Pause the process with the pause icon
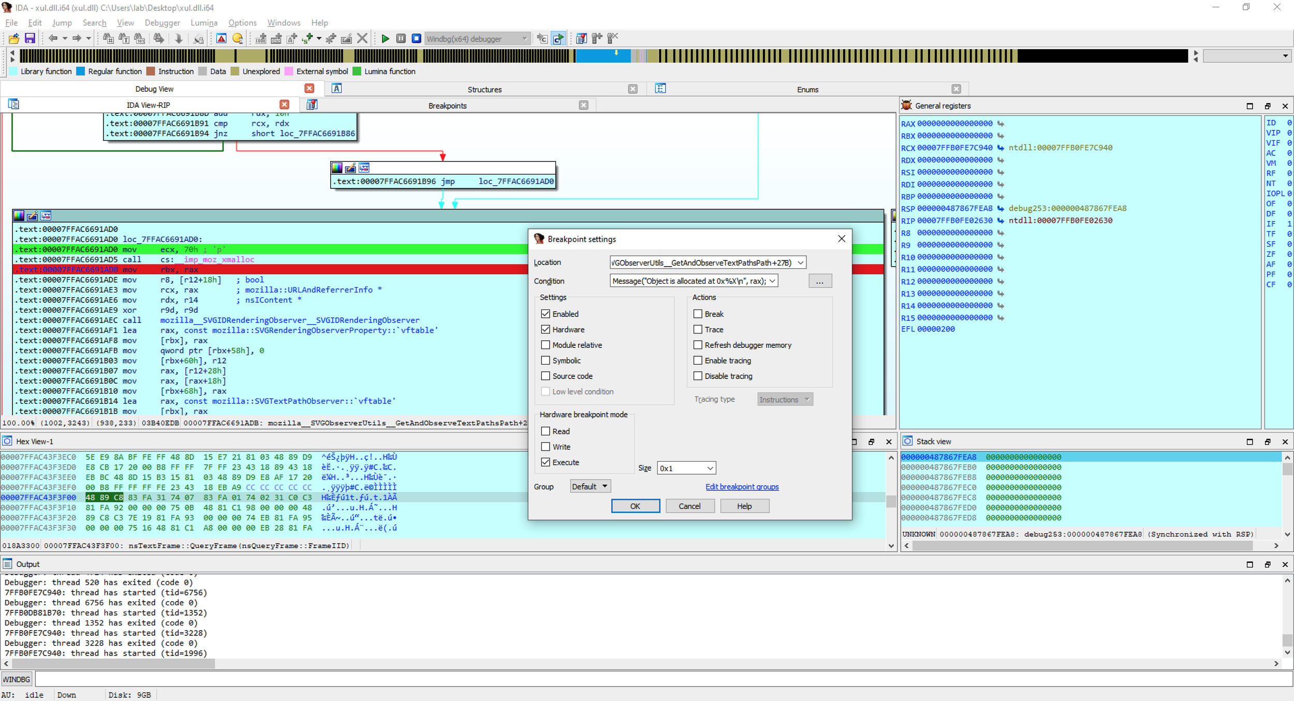This screenshot has width=1294, height=701. point(401,38)
